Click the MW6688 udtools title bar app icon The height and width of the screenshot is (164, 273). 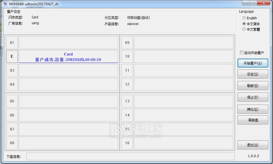coord(6,4)
